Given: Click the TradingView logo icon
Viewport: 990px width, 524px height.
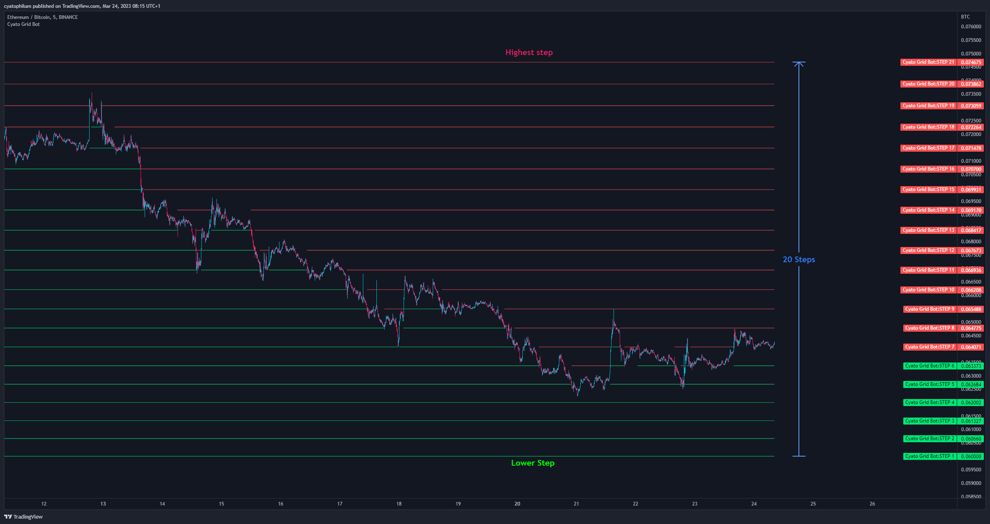Looking at the screenshot, I should point(8,517).
